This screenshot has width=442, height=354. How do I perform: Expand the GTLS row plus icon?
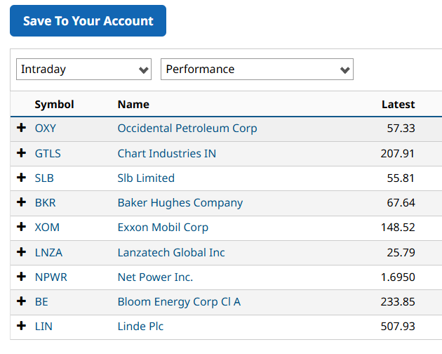21,153
